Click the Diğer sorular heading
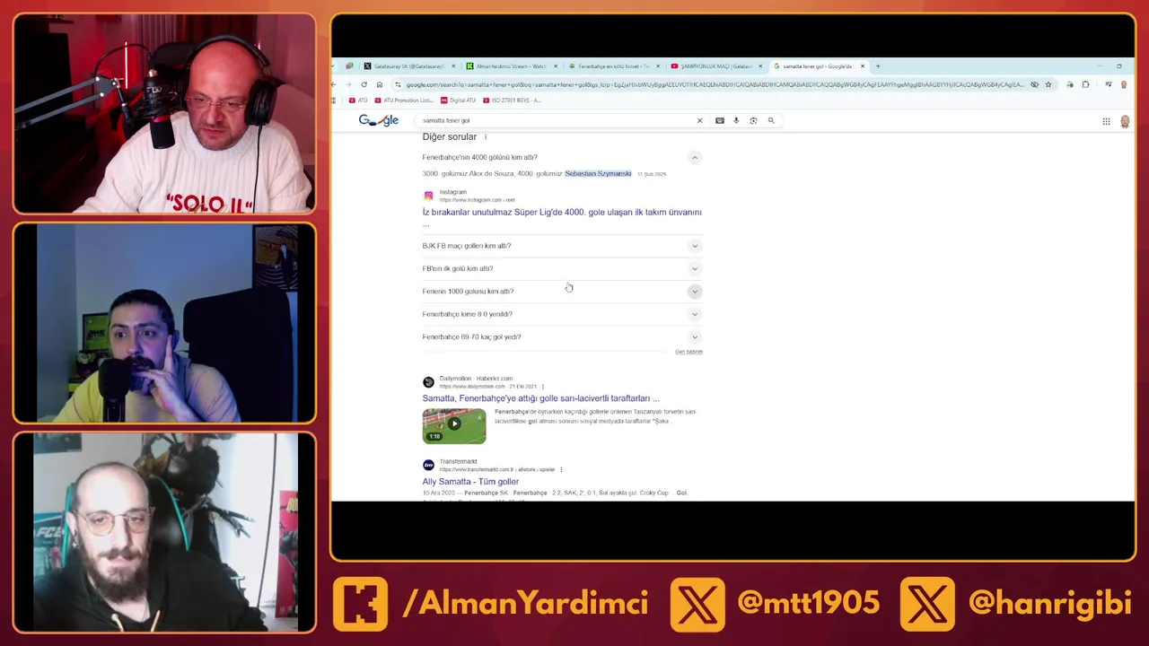The image size is (1149, 646). (450, 137)
